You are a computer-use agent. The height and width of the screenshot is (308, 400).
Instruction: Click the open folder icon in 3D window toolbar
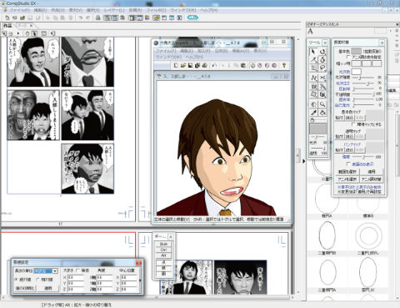pos(183,65)
